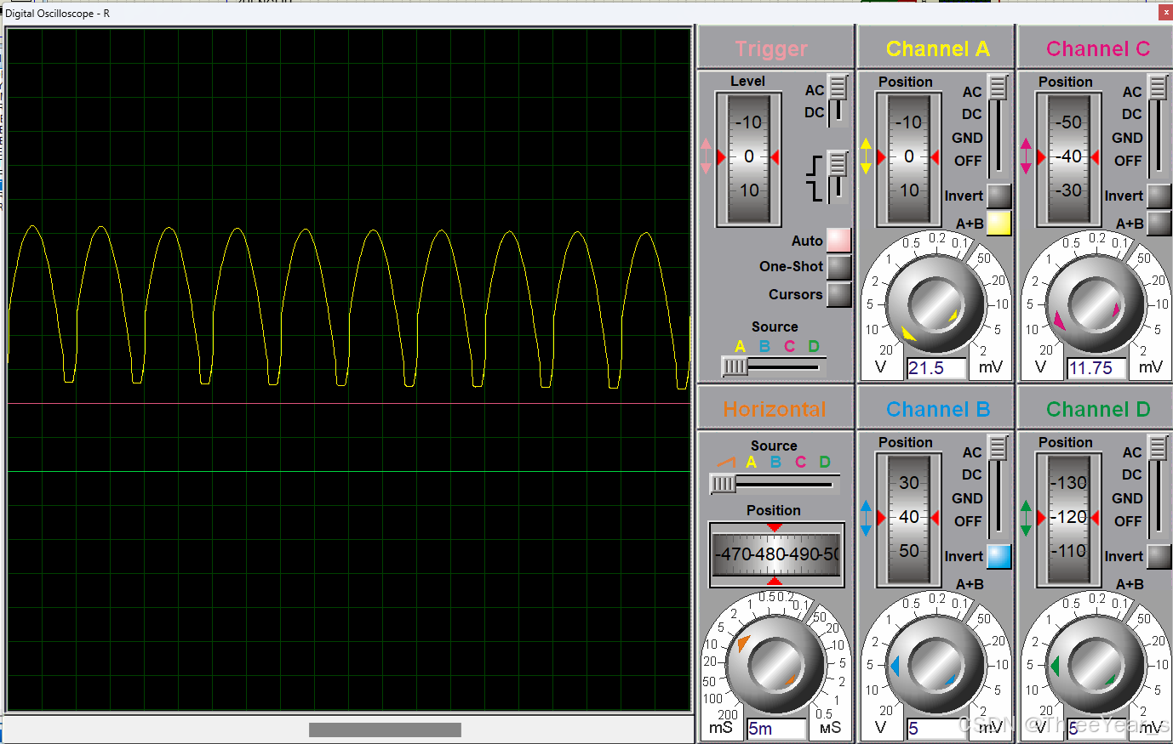Click Channel B Position wheel
The image size is (1173, 744).
(x=908, y=518)
